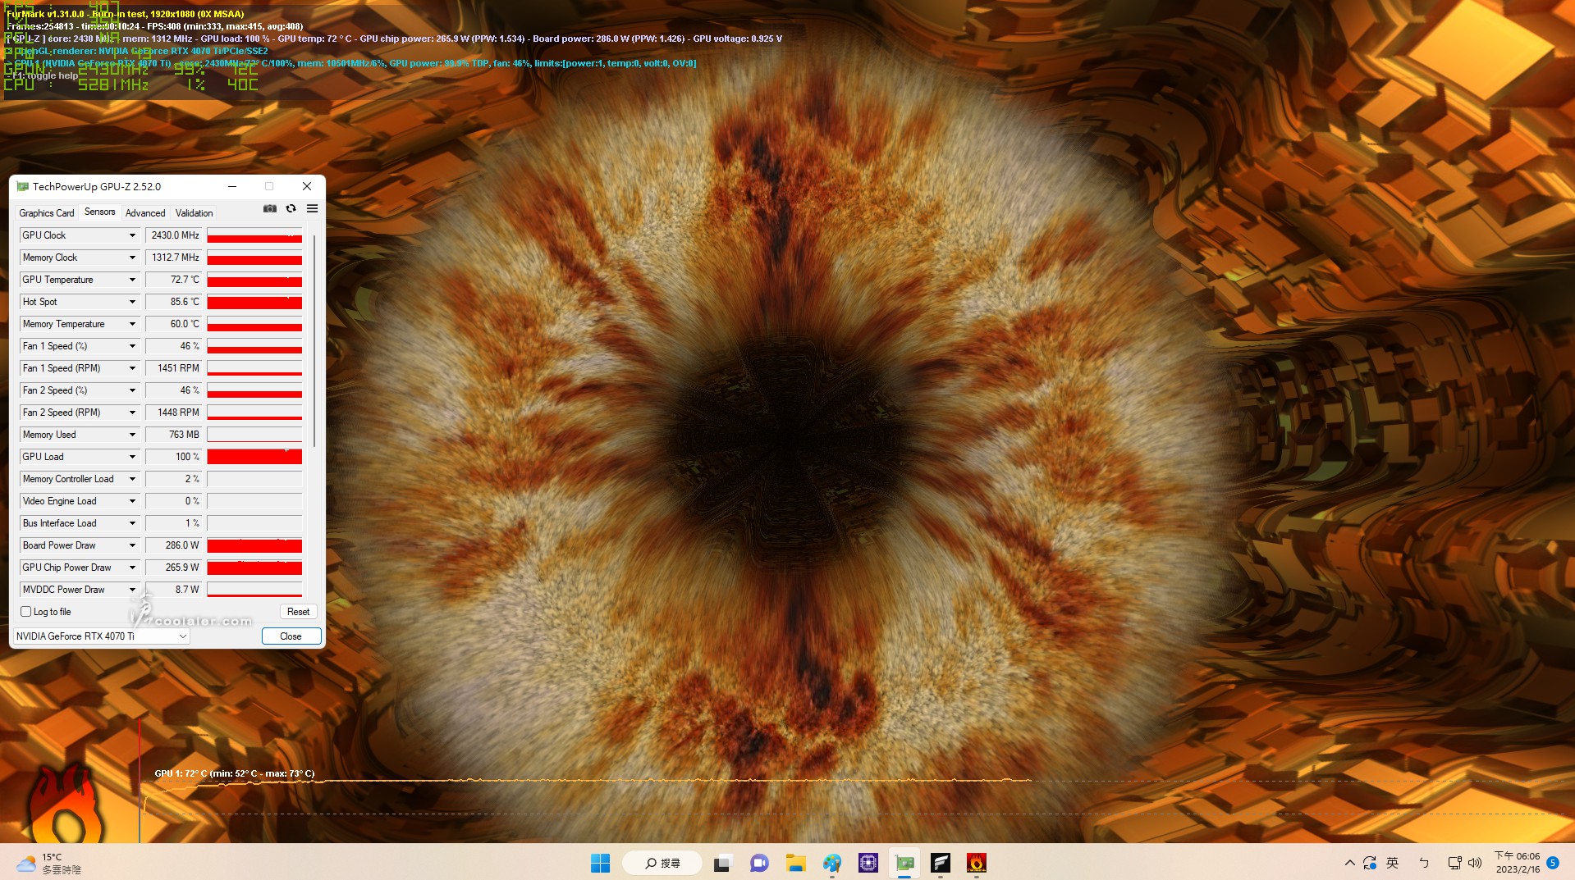Click the Hot Spot value 85.6 °C
The image size is (1575, 880).
174,302
